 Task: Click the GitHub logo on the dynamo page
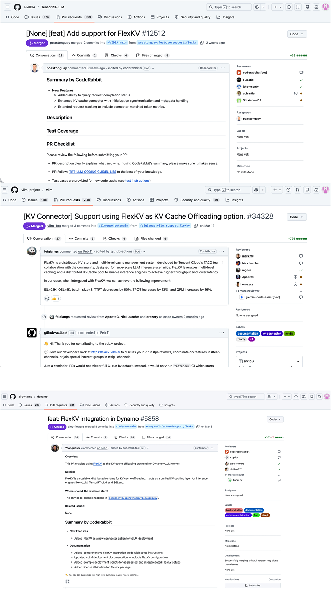click(13, 397)
